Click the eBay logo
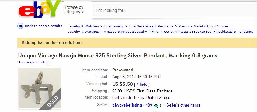Screen dimensions: 257x112 click(40, 9)
